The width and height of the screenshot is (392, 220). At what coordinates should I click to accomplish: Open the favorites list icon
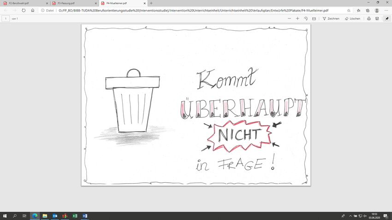[x=358, y=10]
